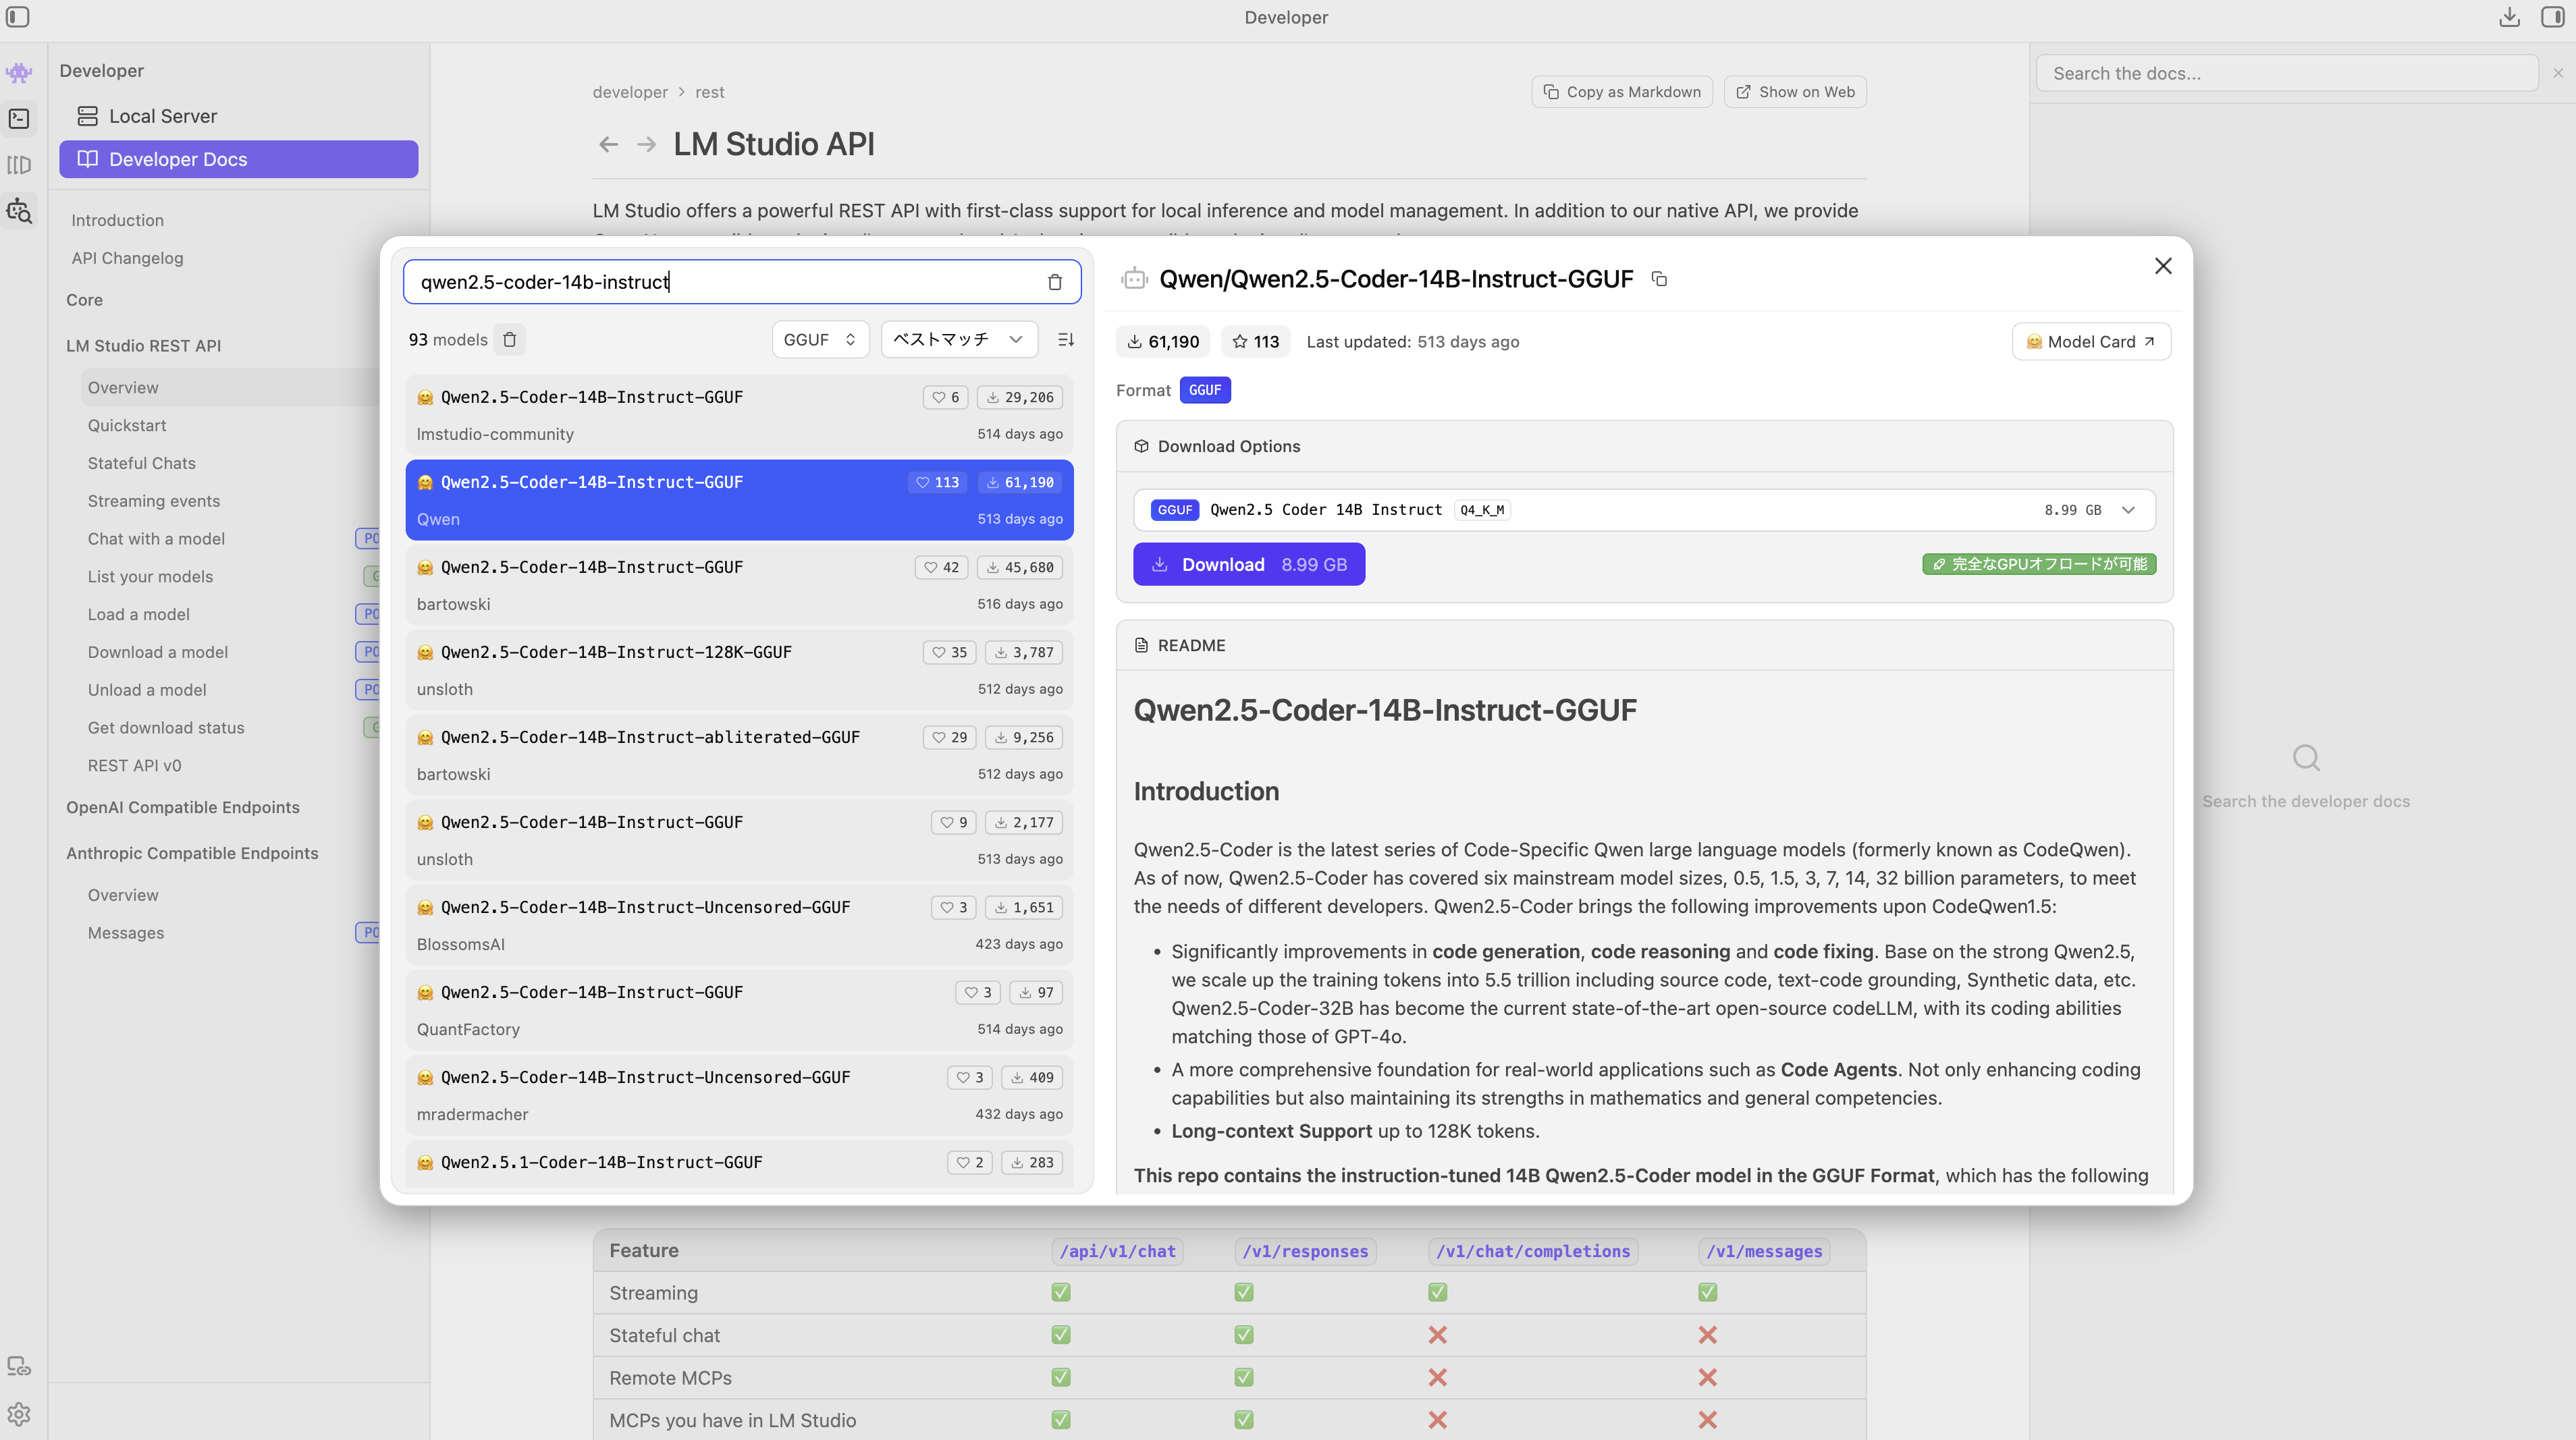
Task: Copy the Qwen model name with the copy icon
Action: (1659, 279)
